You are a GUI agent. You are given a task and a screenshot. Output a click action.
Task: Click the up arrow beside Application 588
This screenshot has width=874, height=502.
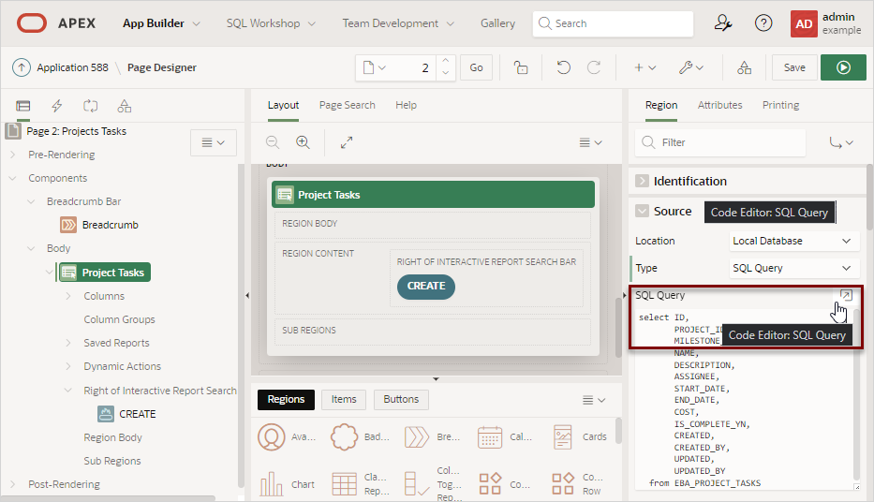coord(22,67)
